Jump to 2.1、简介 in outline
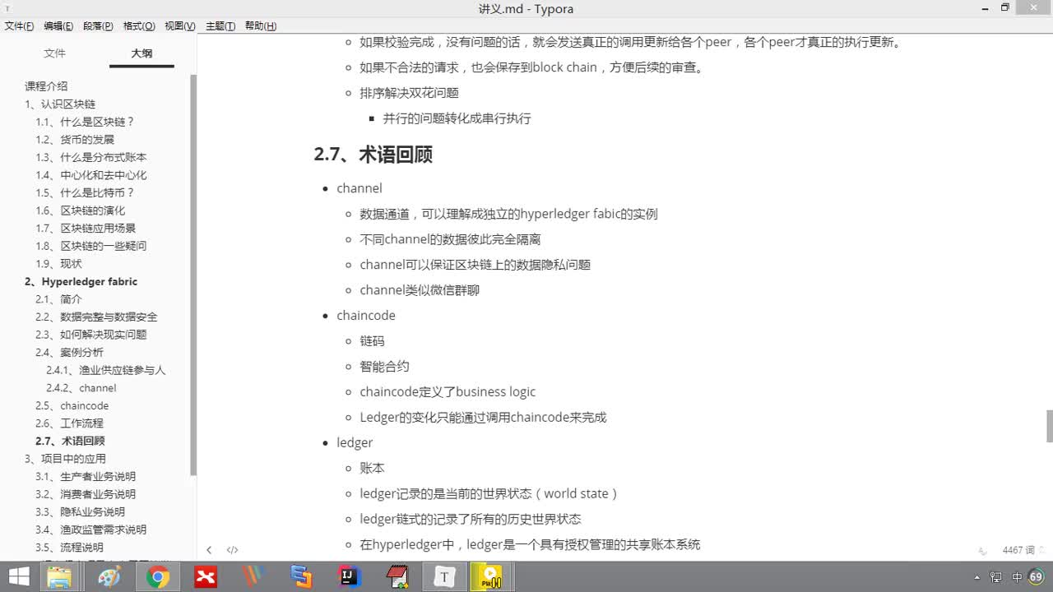This screenshot has height=592, width=1053. click(x=58, y=299)
